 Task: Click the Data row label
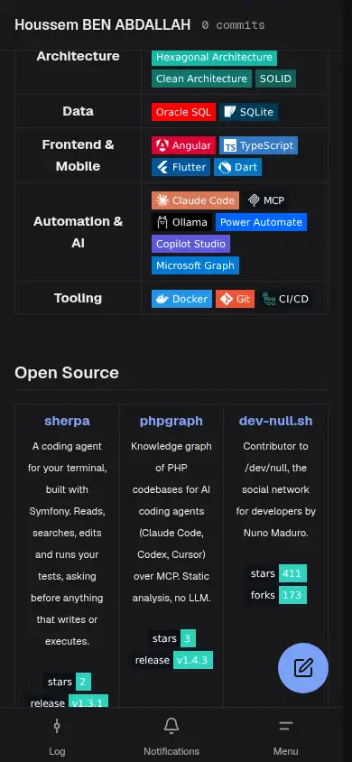78,111
